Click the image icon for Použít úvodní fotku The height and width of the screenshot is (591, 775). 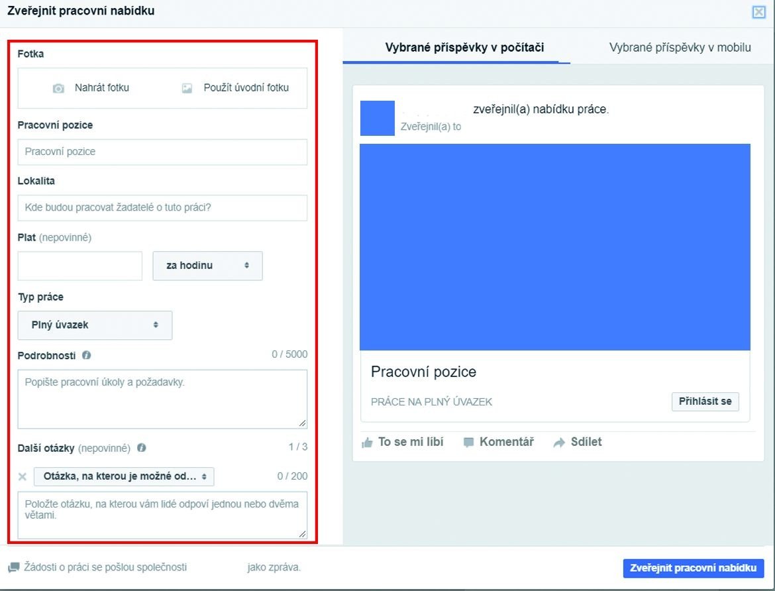[187, 88]
